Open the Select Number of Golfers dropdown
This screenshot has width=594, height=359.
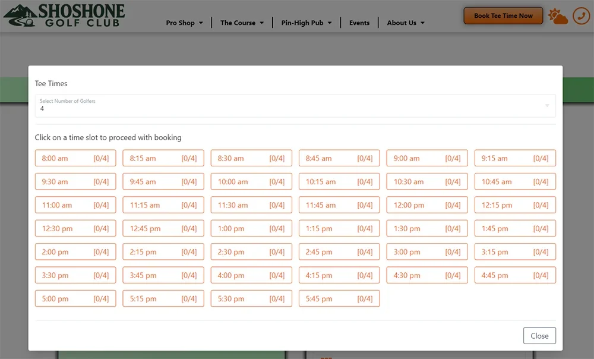(295, 105)
